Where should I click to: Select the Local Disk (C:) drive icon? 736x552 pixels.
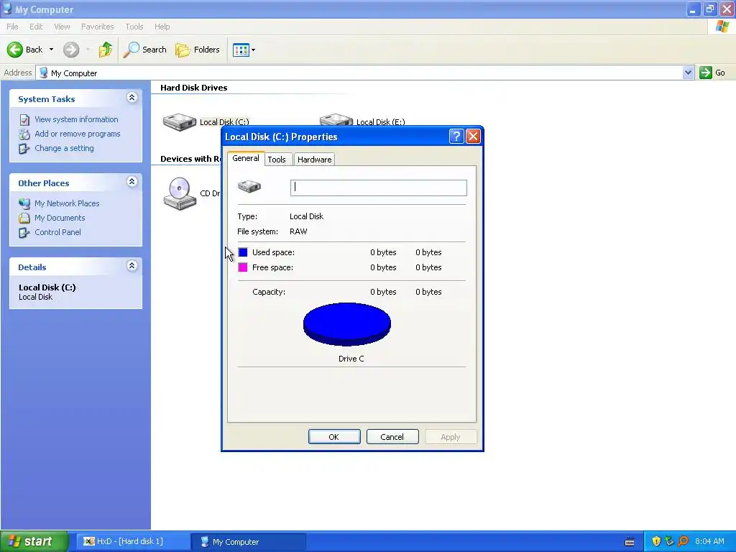[x=179, y=122]
